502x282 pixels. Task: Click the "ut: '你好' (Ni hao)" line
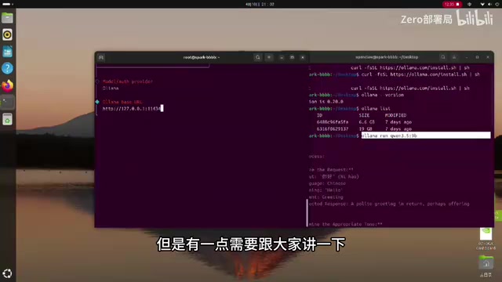334,176
